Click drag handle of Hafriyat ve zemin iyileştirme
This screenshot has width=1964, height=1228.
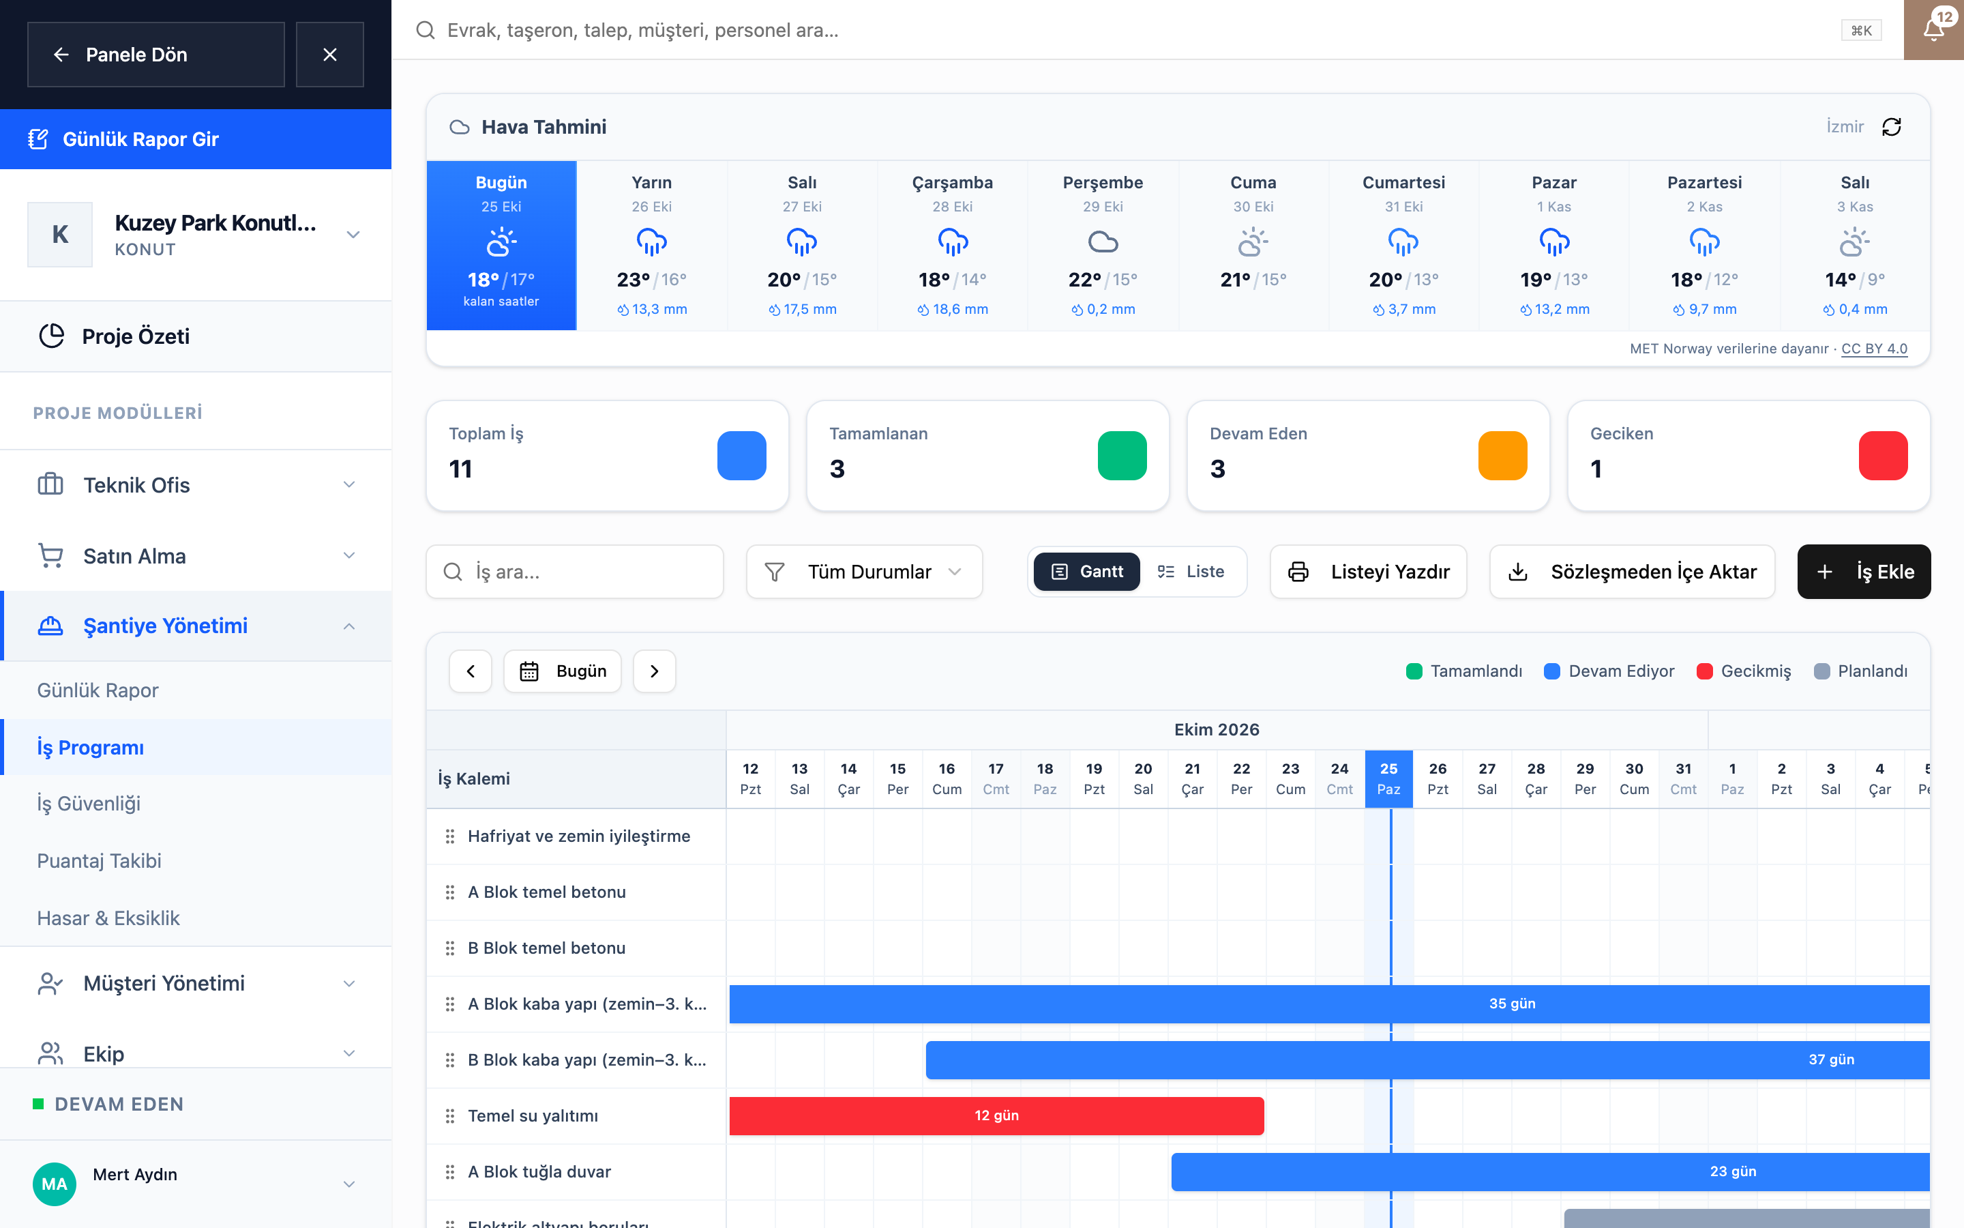(449, 836)
